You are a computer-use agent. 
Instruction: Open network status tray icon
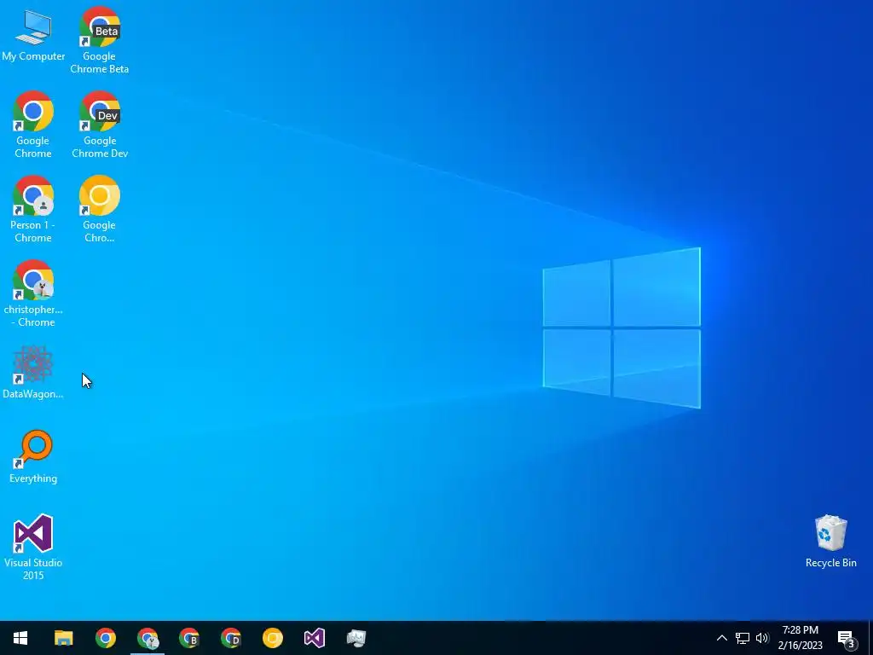pos(743,638)
